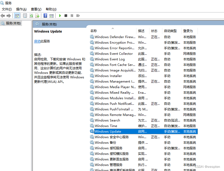The height and width of the screenshot is (171, 224).
Task: Click gear icon of Windows 感知服务 row
Action: 92,148
